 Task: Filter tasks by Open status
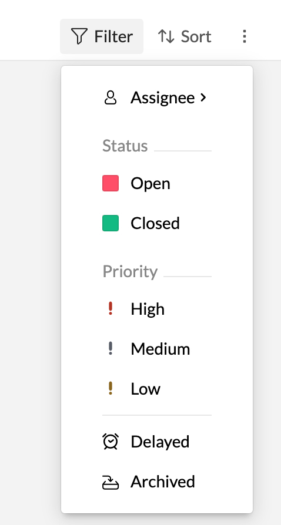pos(156,183)
